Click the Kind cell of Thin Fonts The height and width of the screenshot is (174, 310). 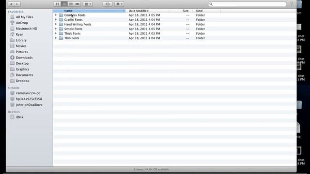[x=201, y=38]
